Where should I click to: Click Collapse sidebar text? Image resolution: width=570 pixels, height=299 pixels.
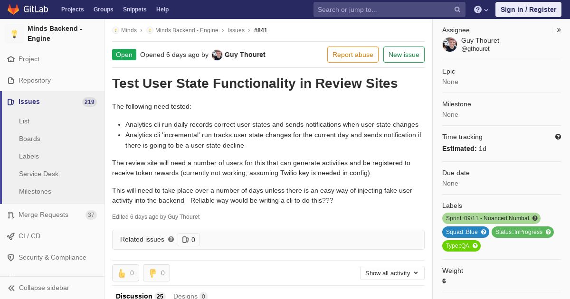(44, 288)
